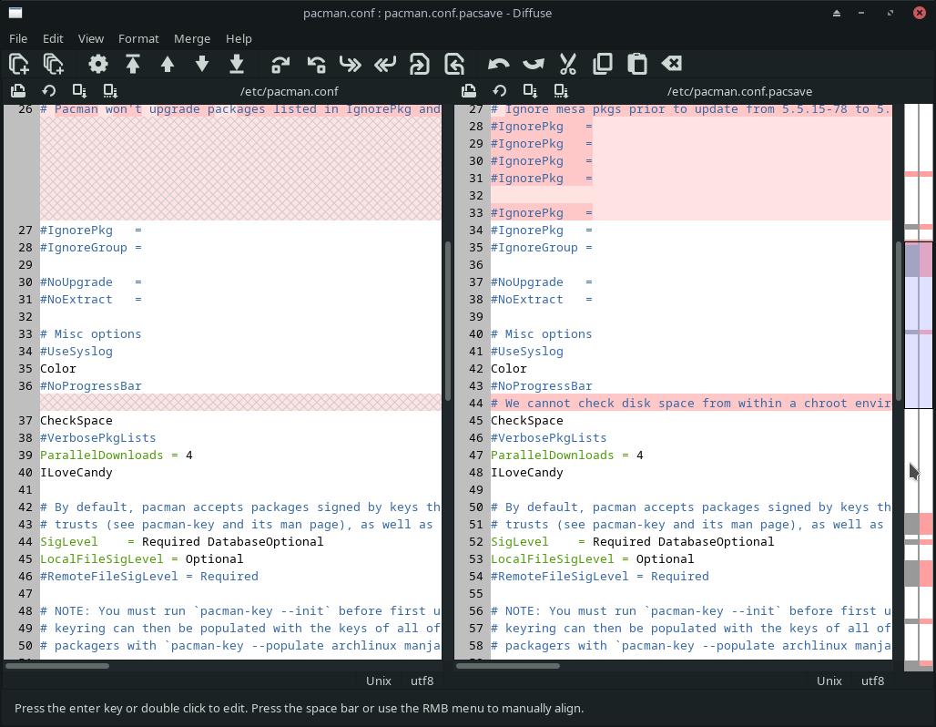Cut the selection with scissors icon
This screenshot has height=727, width=936.
[567, 64]
